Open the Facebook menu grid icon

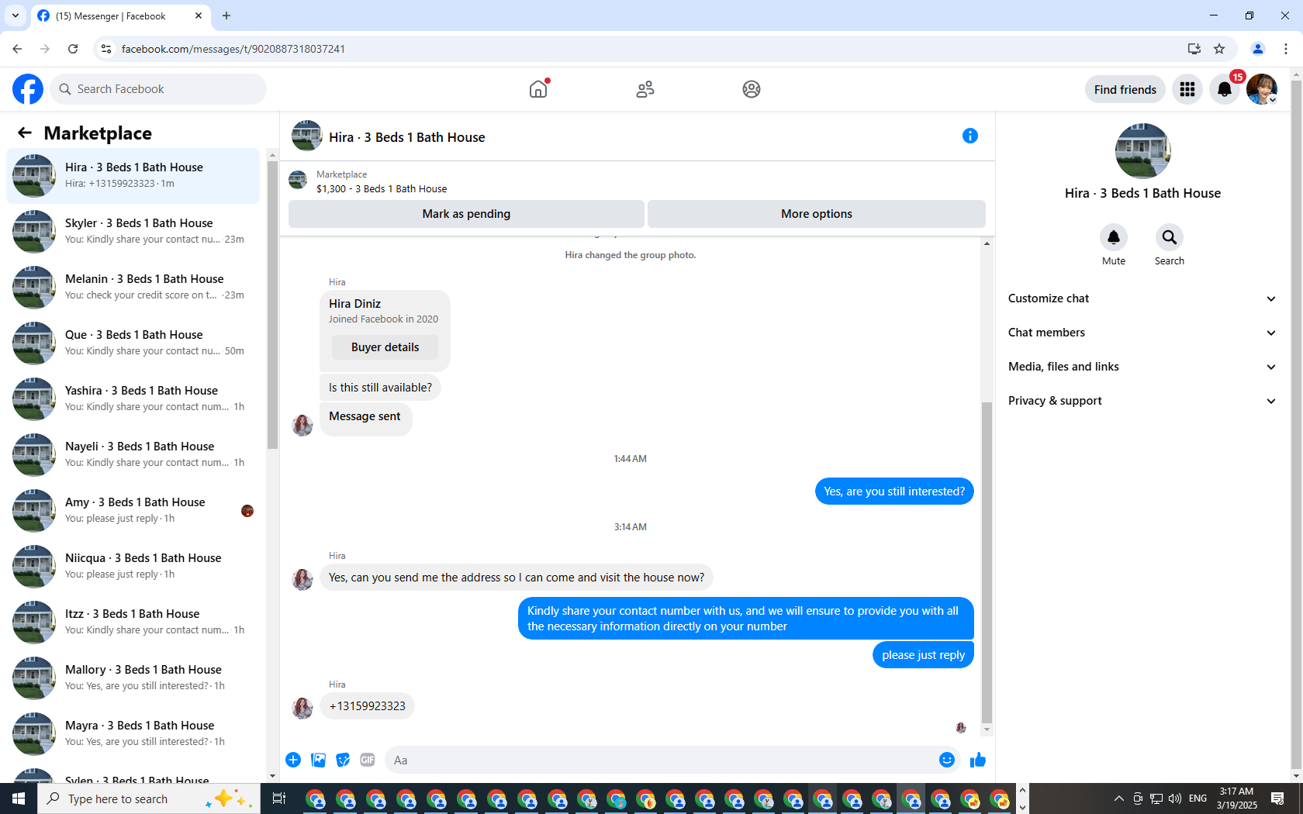[1187, 89]
